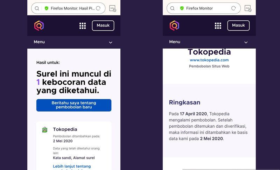Click the green security shield in left address bar
Image resolution: width=280 pixels, height=170 pixels.
tap(47, 8)
